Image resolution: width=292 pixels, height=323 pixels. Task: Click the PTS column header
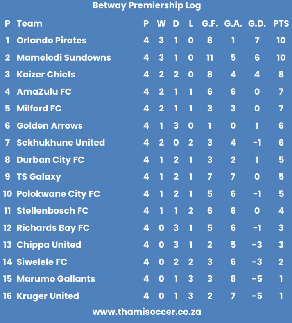click(x=281, y=24)
